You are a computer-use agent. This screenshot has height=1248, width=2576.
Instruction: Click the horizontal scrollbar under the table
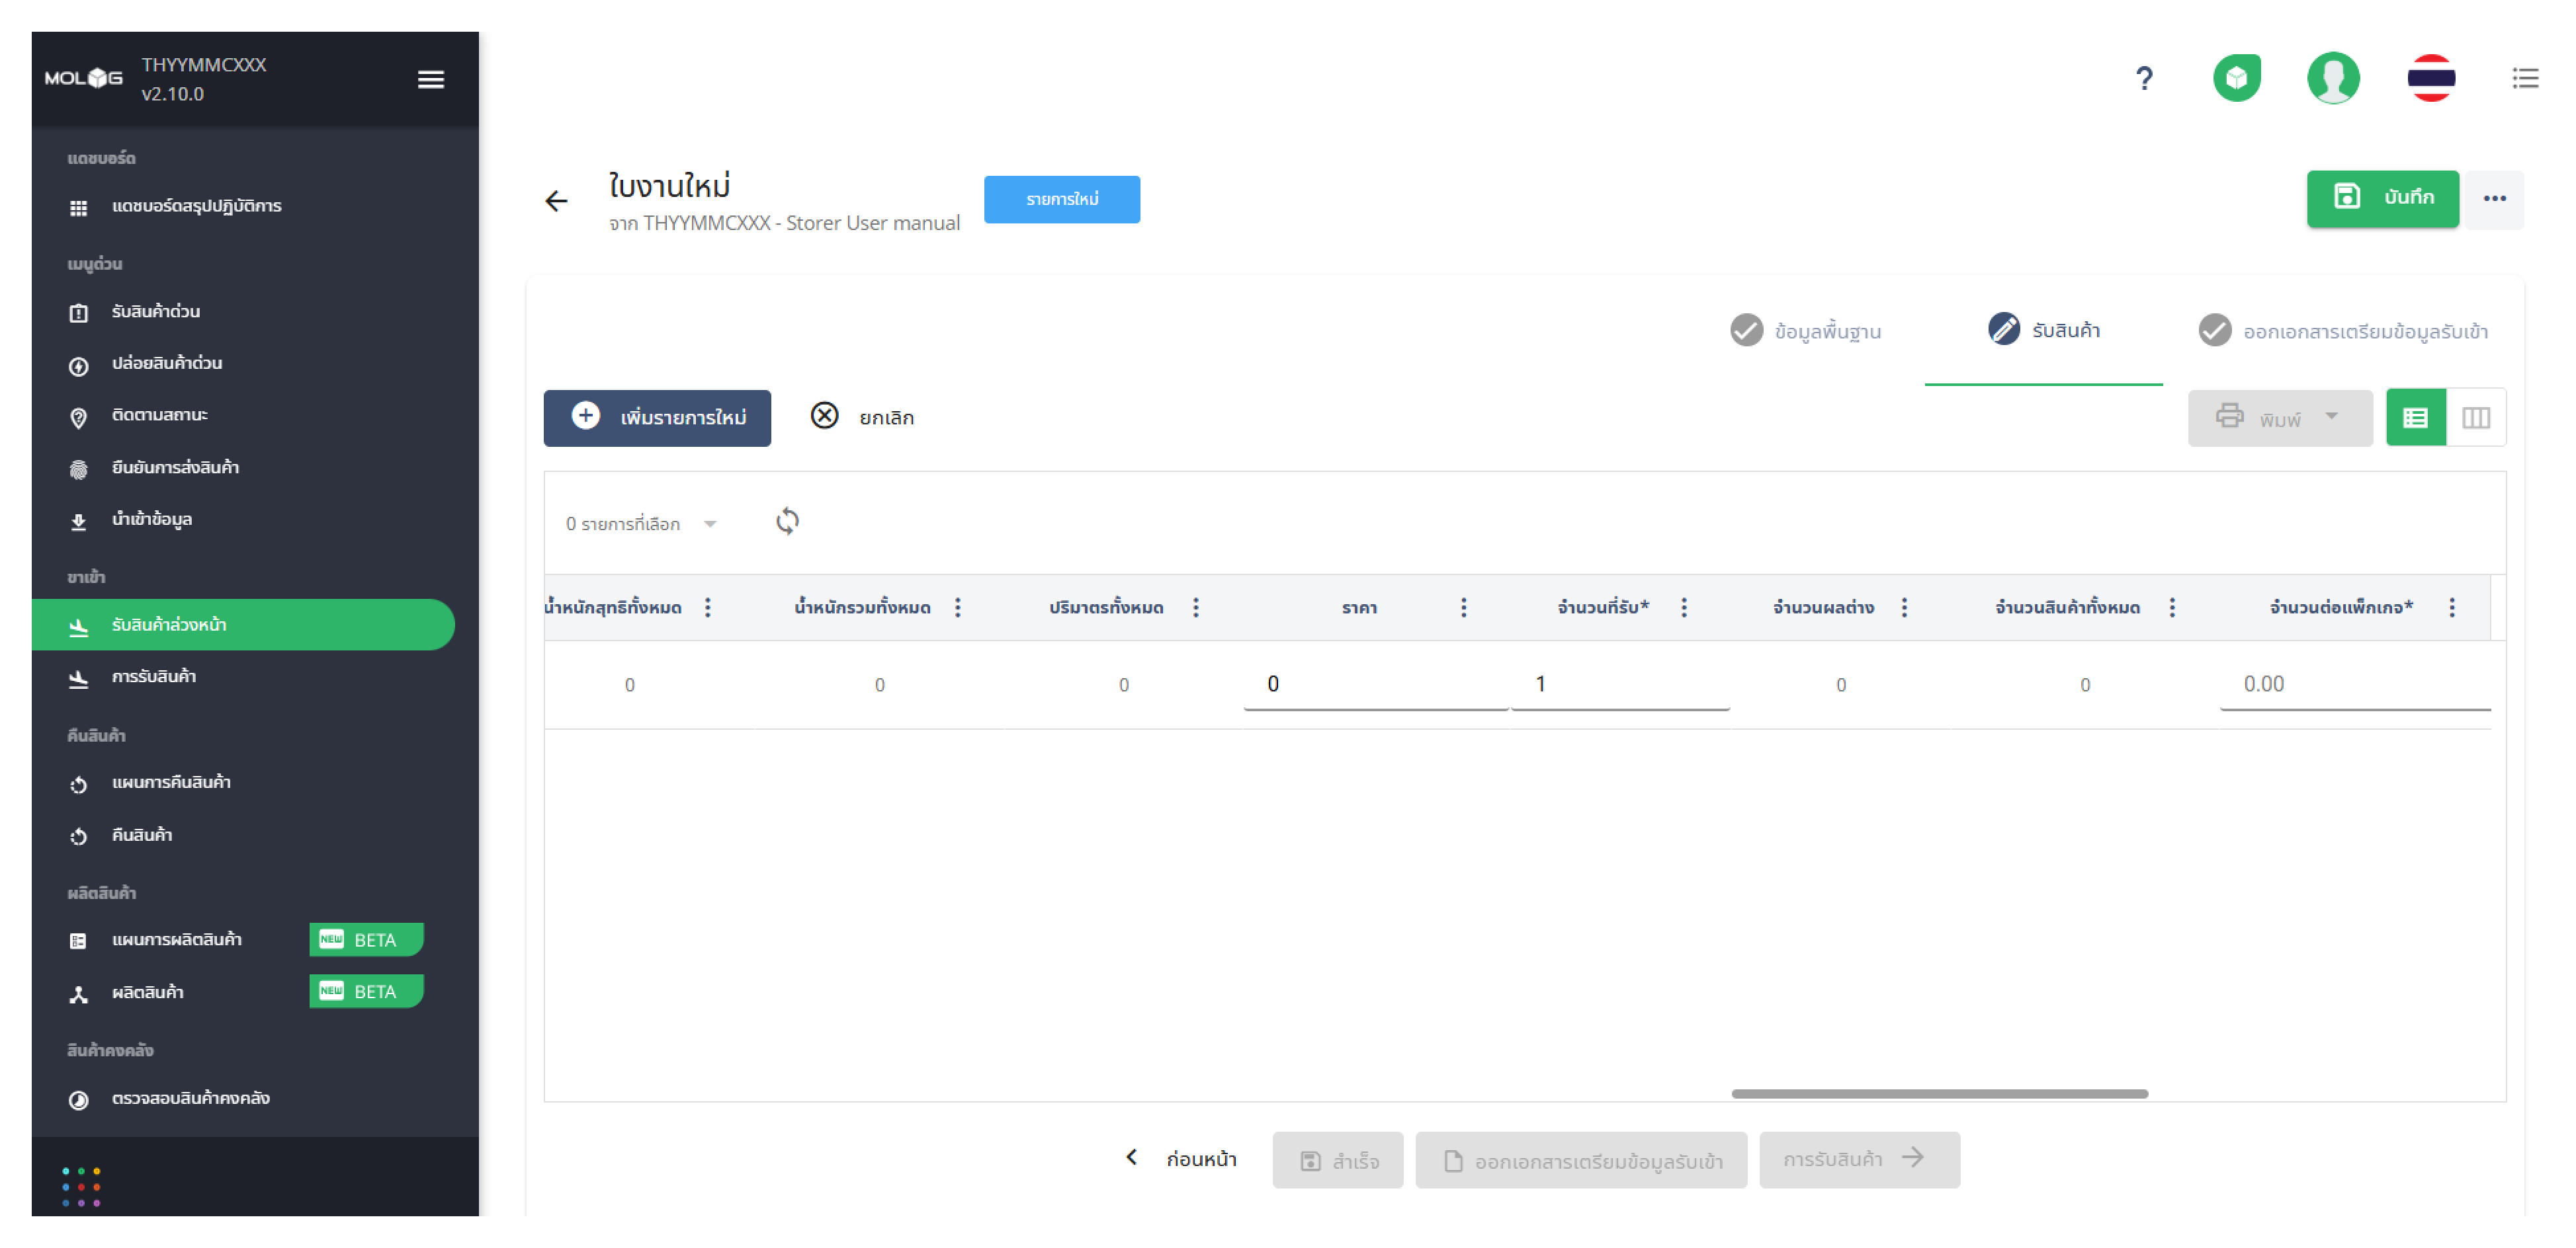tap(1938, 1093)
